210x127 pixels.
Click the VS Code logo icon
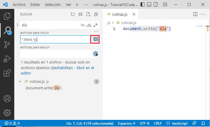pos(5,4)
